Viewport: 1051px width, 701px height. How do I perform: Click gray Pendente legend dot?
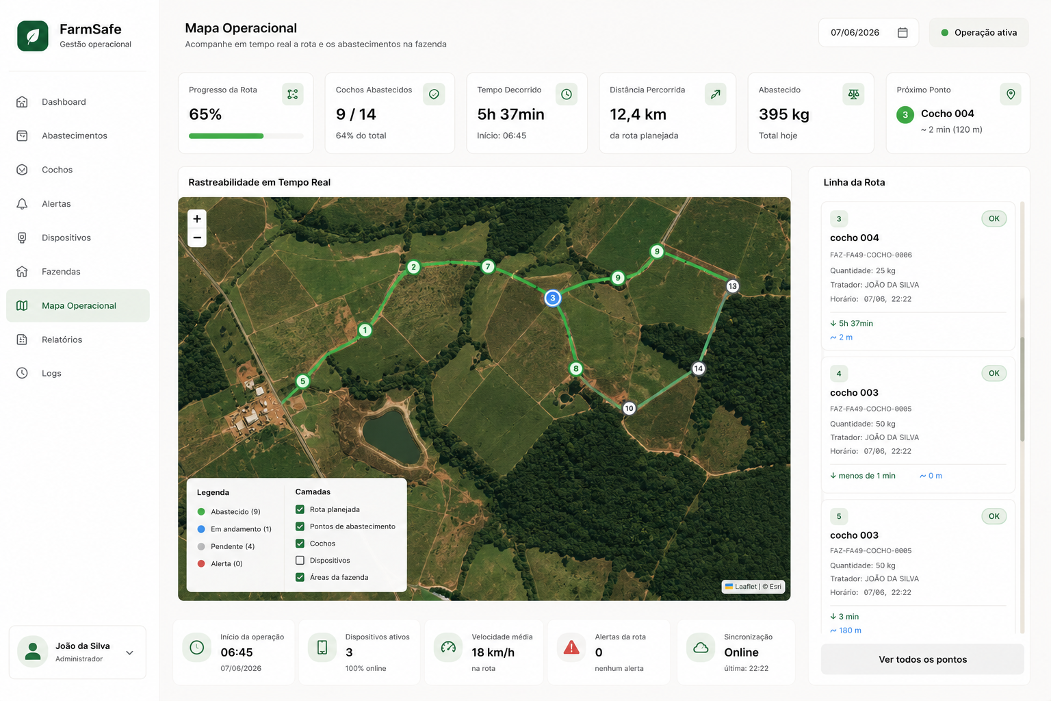click(201, 546)
